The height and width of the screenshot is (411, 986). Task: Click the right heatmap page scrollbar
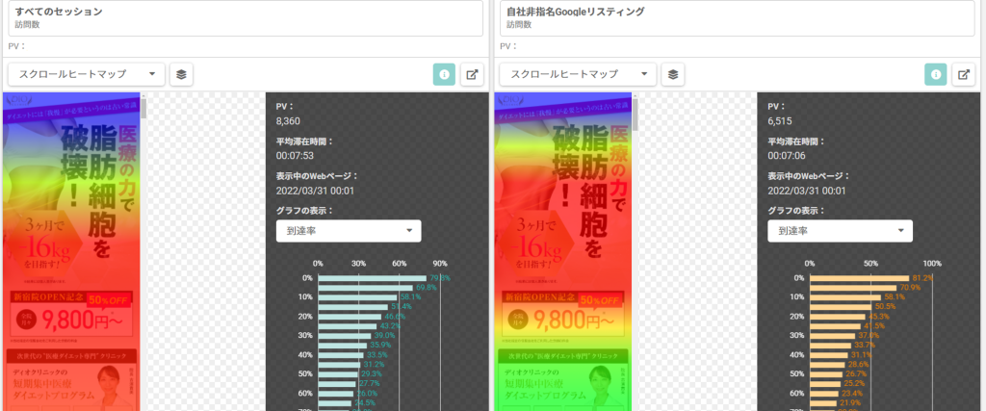636,251
